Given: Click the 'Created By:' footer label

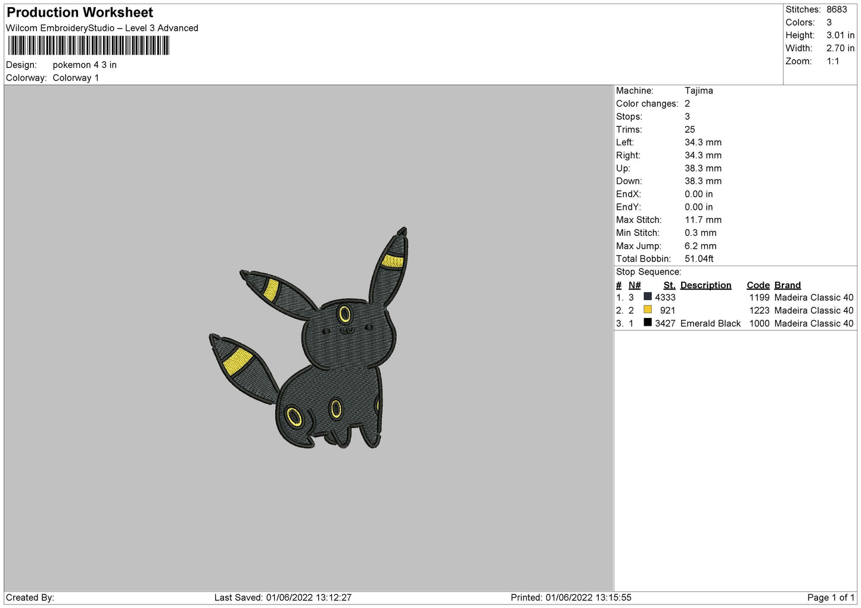Looking at the screenshot, I should 30,597.
